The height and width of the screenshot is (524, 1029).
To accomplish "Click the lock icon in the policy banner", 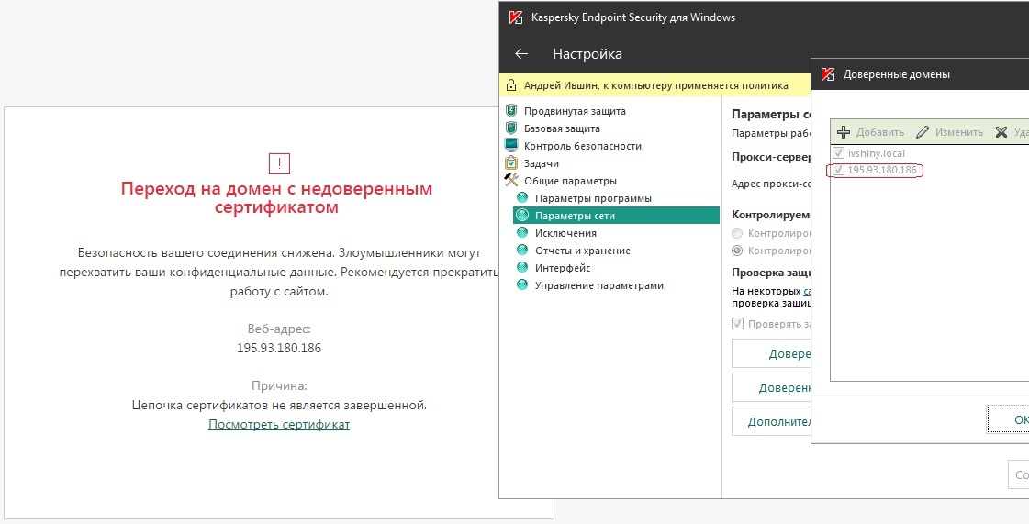I will tap(511, 85).
